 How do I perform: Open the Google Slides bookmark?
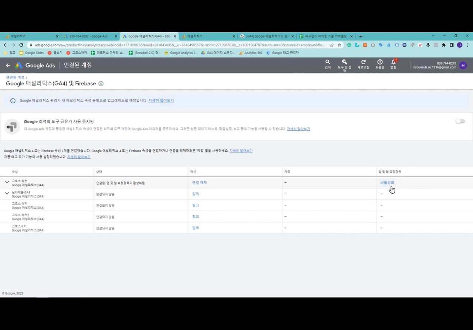[x=31, y=53]
